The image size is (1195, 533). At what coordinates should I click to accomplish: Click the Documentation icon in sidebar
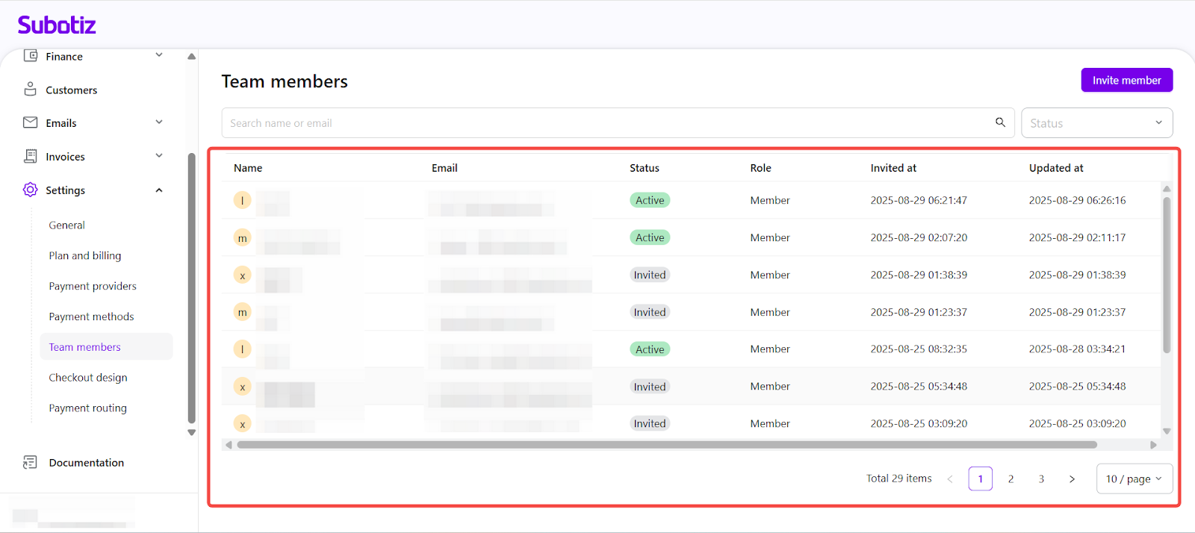coord(30,463)
